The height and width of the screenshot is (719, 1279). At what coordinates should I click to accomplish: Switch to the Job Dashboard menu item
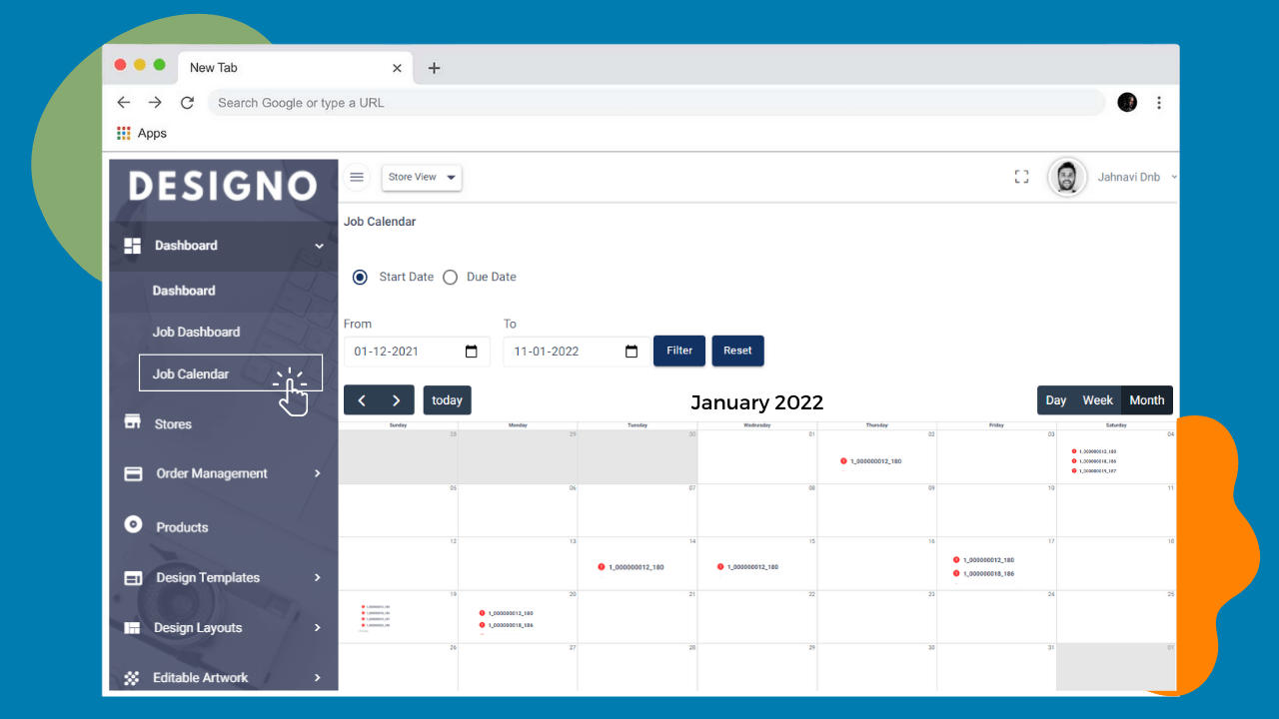pos(197,331)
